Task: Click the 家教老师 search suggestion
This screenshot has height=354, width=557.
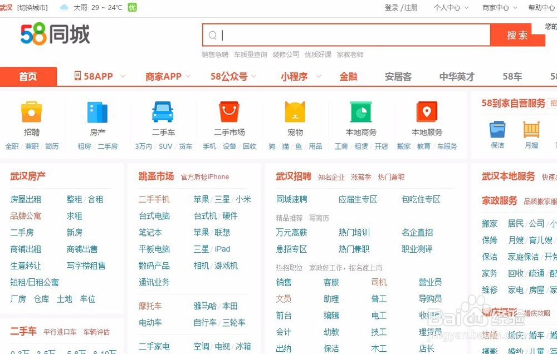Action: coord(350,55)
